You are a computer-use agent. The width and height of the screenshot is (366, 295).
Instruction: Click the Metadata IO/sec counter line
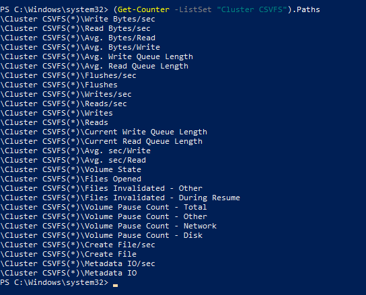pos(77,263)
